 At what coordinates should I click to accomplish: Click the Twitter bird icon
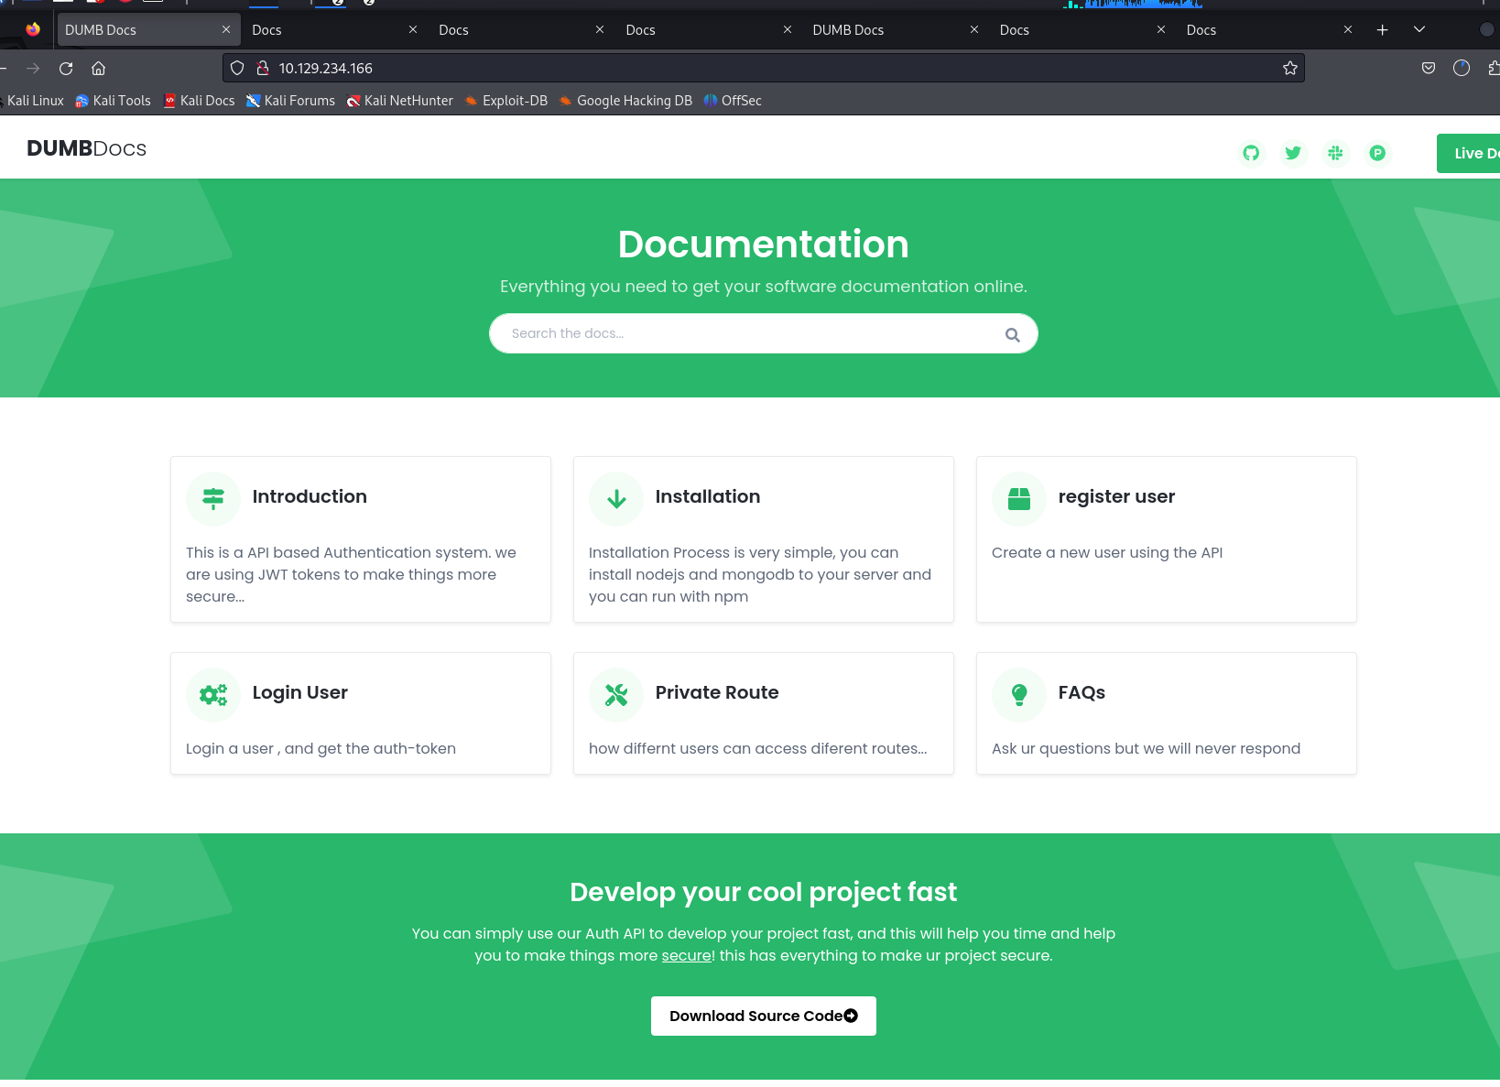pos(1293,153)
